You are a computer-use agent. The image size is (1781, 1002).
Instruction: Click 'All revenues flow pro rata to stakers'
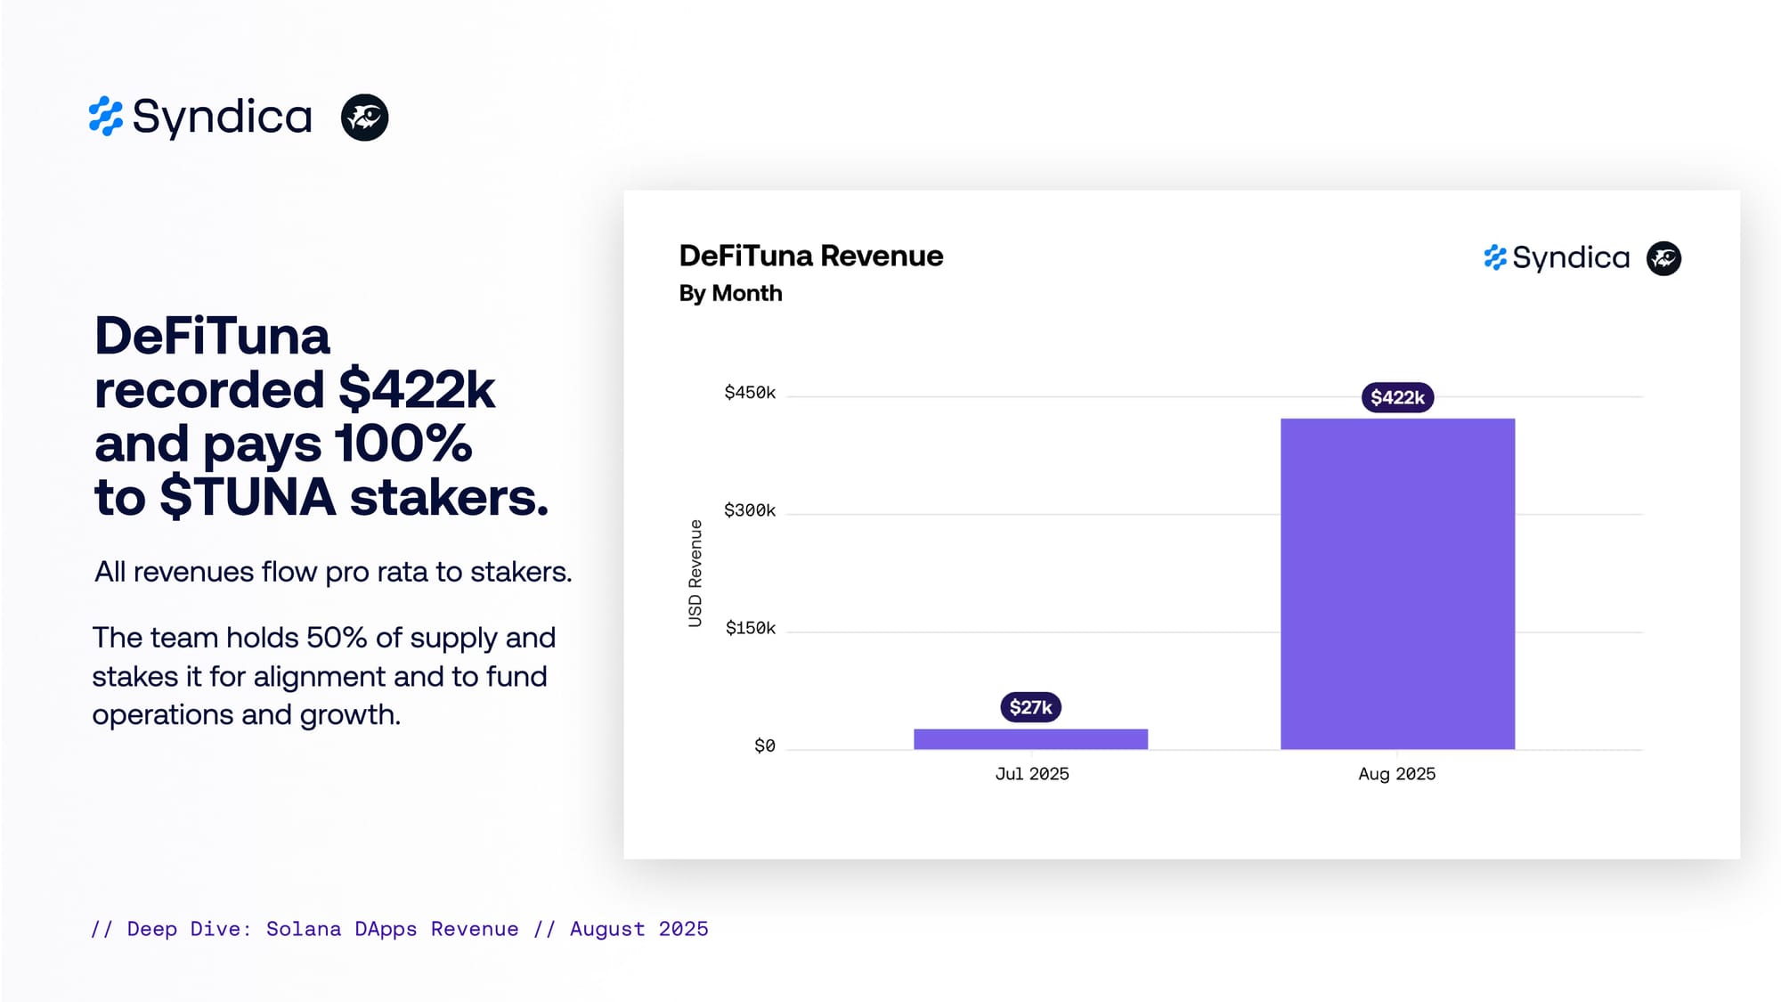coord(333,572)
